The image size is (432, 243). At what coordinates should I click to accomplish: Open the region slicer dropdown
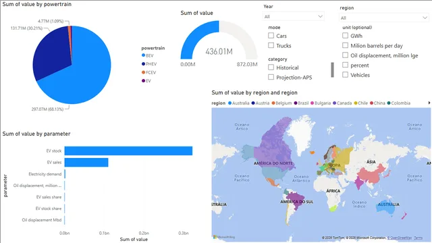coord(384,18)
